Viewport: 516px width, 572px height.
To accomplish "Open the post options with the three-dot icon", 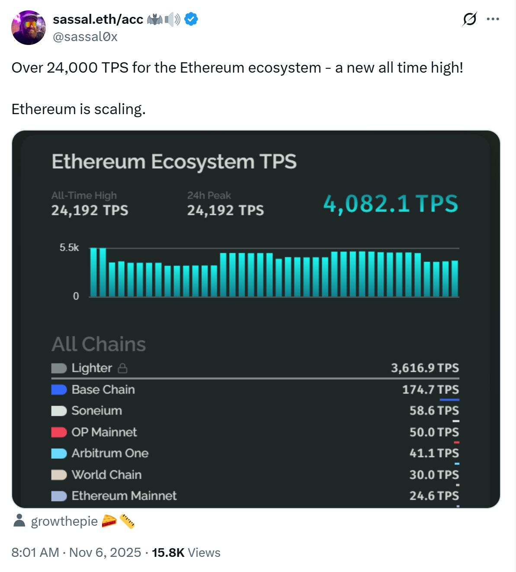I will [x=493, y=19].
